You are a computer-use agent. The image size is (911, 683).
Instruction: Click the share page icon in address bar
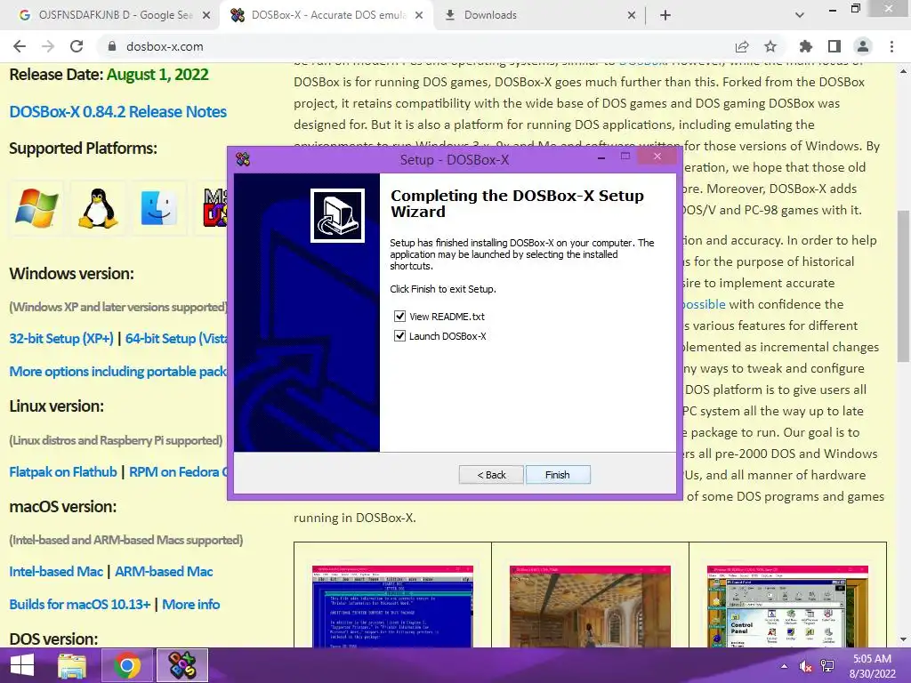point(742,46)
